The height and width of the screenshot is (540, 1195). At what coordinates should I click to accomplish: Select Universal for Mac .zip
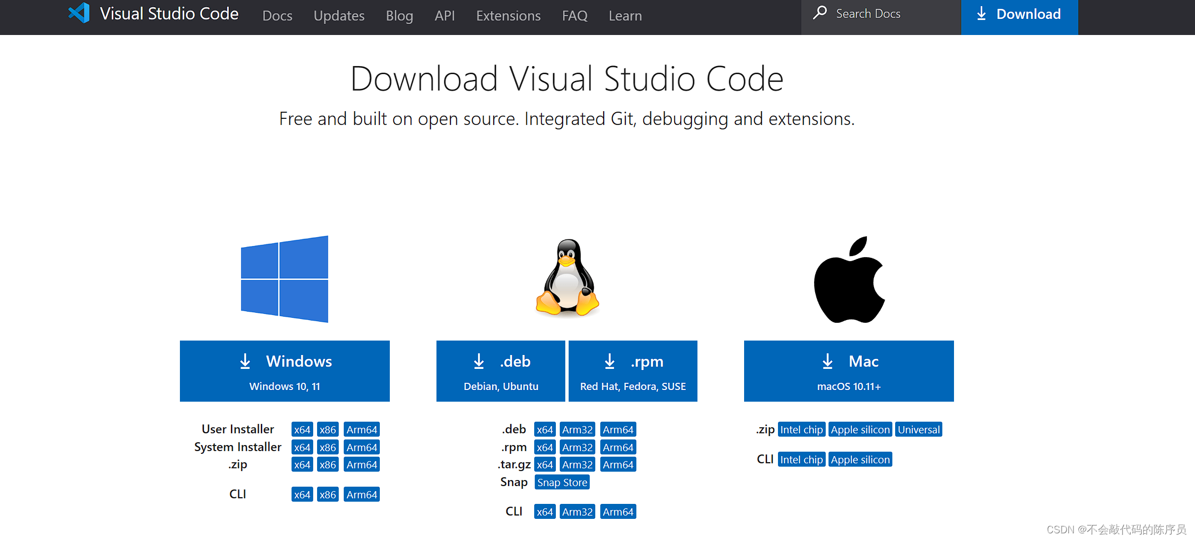[918, 429]
